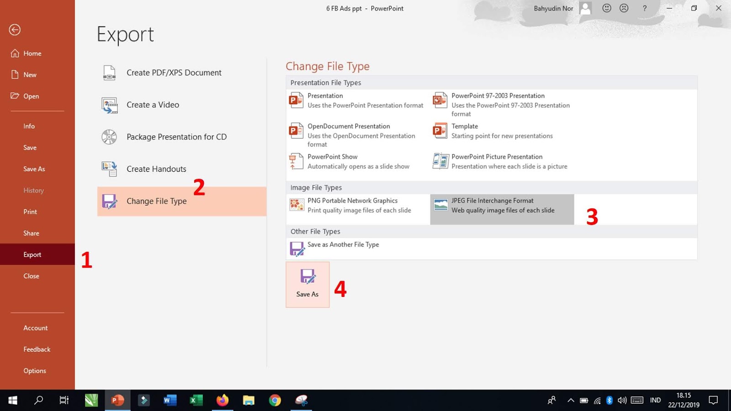Open the notification action center
The image size is (731, 411).
[713, 400]
